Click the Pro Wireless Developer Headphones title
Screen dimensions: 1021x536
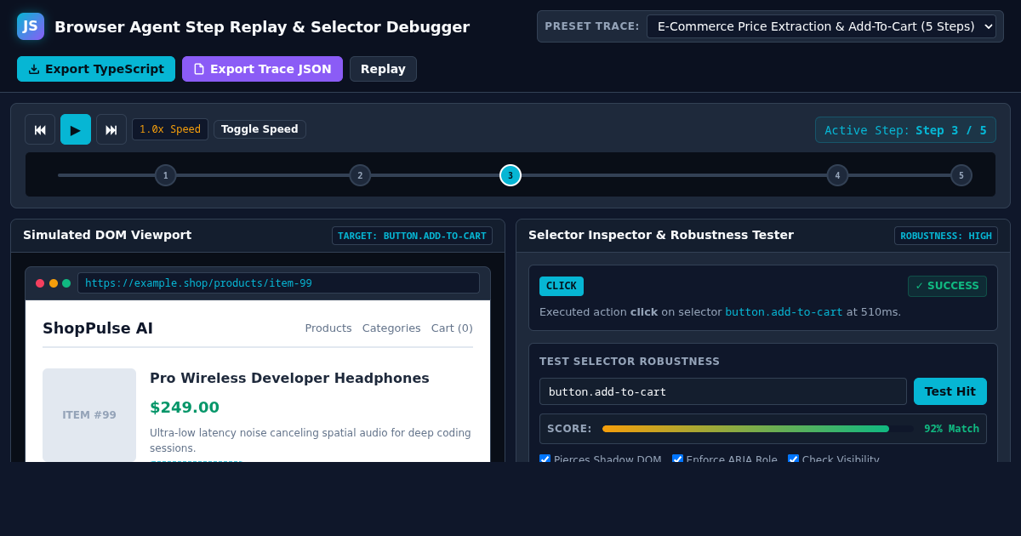coord(289,378)
